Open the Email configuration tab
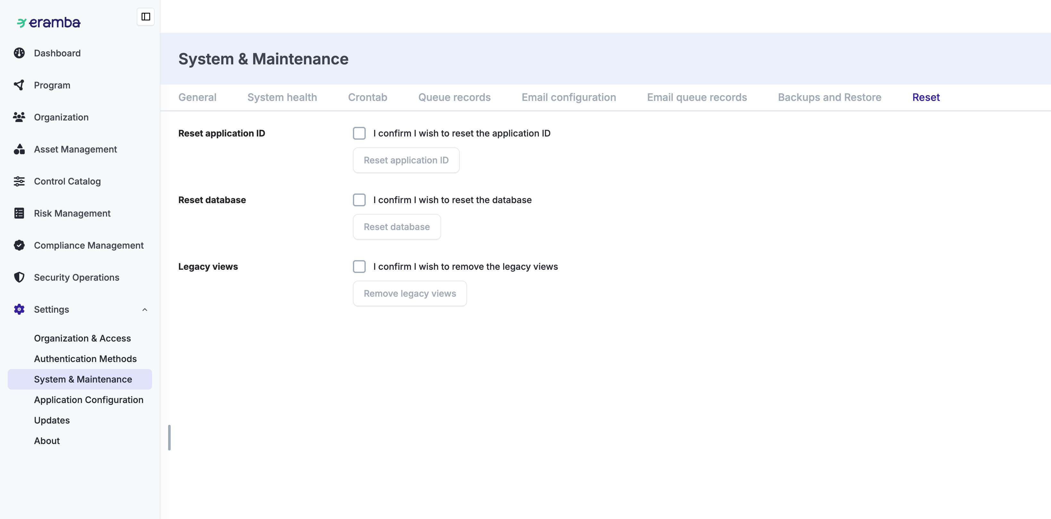1051x519 pixels. tap(568, 97)
